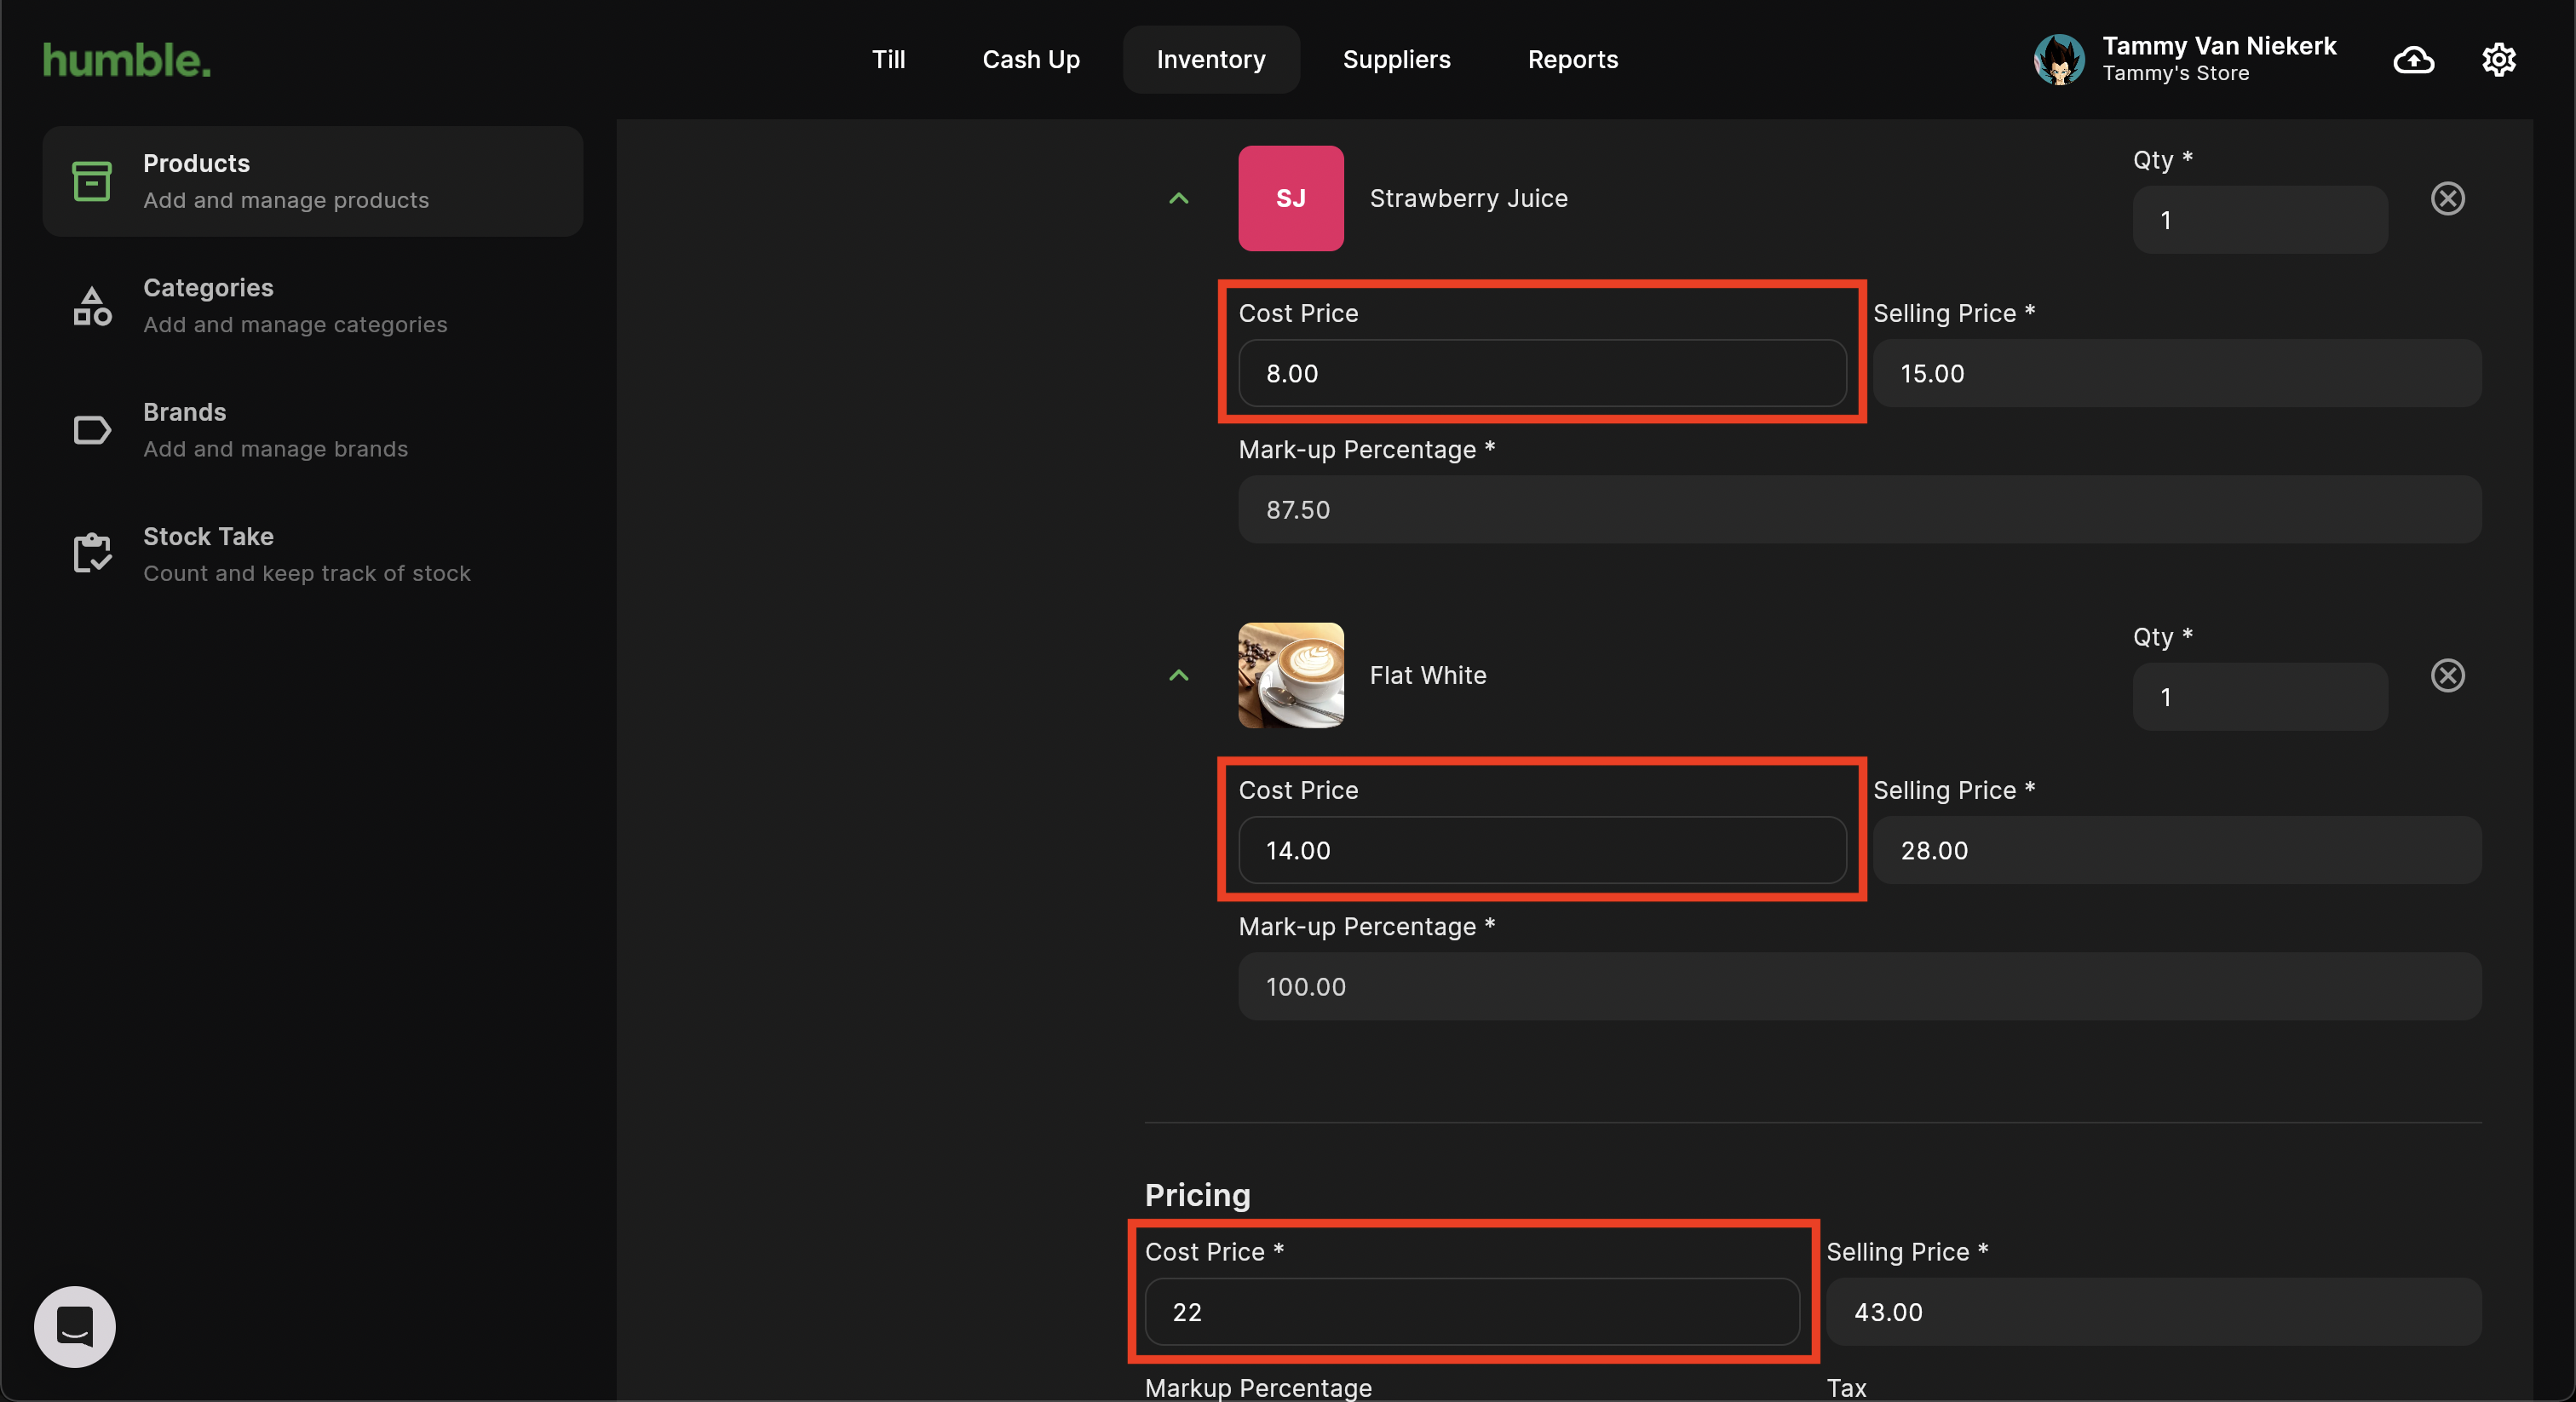
Task: Click the Flat White coffee thumbnail
Action: coord(1290,675)
